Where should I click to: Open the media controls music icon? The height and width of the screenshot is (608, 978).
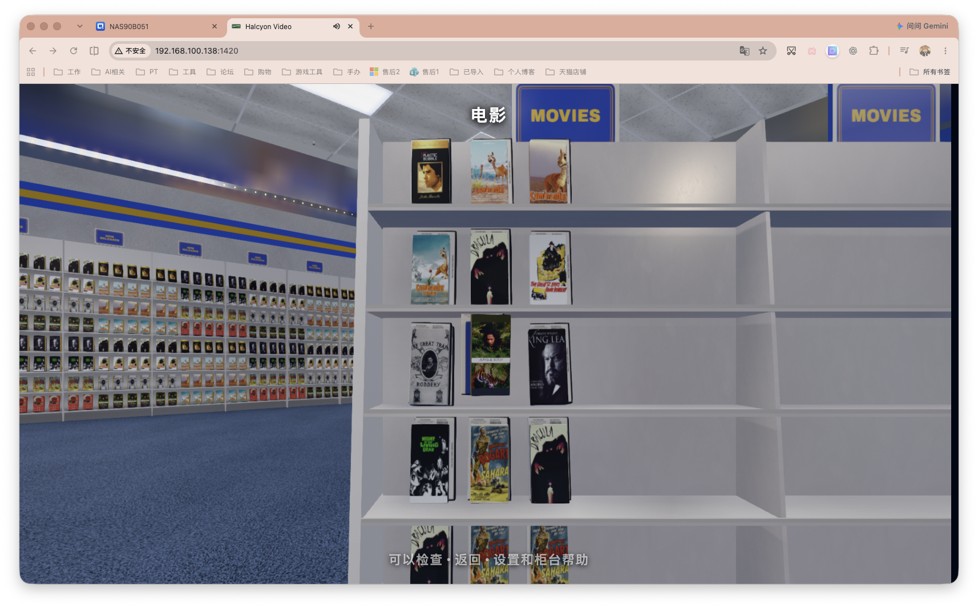click(x=904, y=51)
